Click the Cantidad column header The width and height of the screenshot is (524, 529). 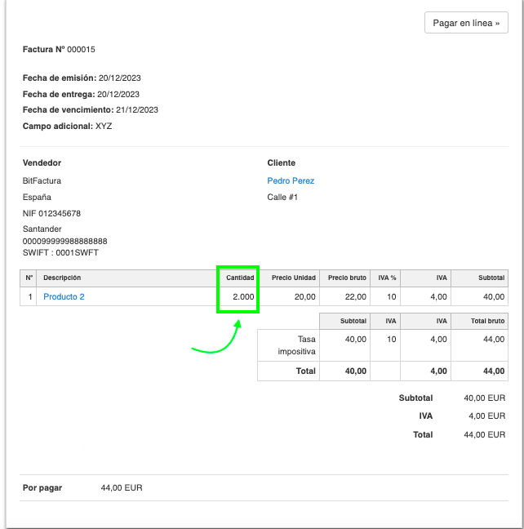click(239, 278)
